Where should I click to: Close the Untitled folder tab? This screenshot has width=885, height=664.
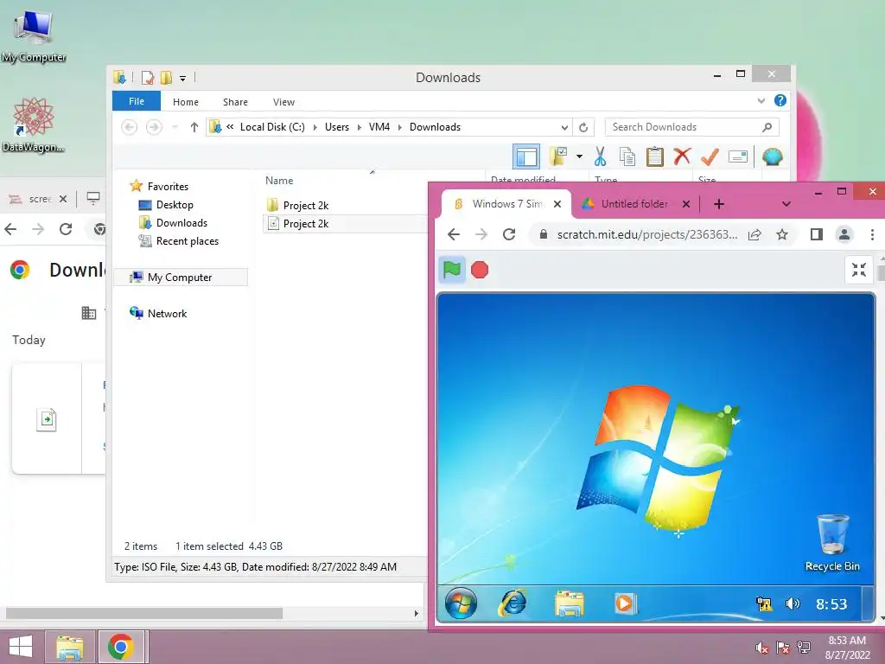click(686, 204)
